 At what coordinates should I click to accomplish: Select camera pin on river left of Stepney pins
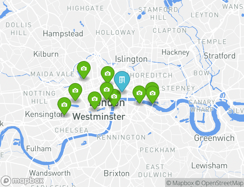tap(139, 93)
